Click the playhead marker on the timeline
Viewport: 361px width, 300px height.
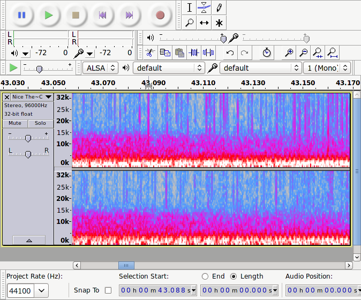149,86
